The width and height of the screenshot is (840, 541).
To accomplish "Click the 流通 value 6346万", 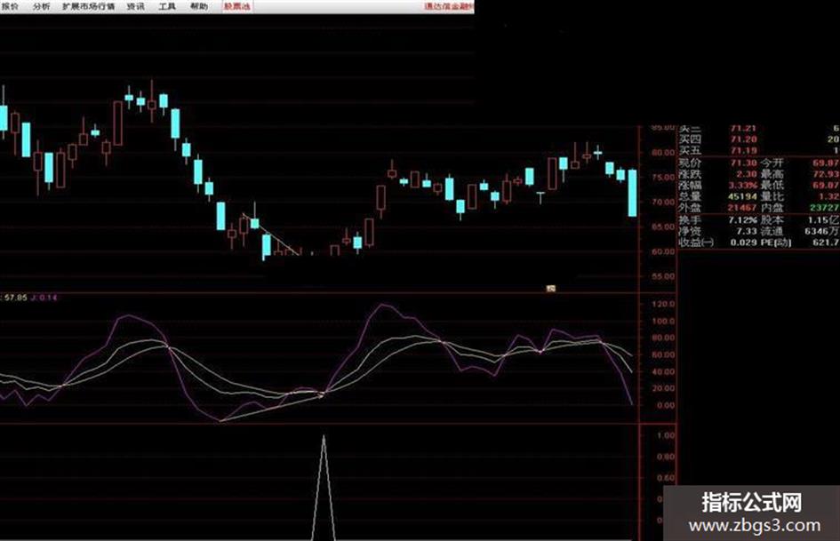I will 822,231.
